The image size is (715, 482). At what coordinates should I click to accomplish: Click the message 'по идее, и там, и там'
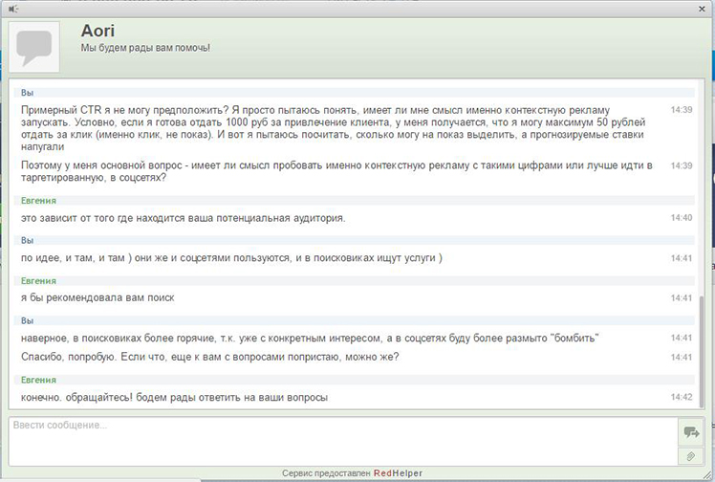click(231, 258)
